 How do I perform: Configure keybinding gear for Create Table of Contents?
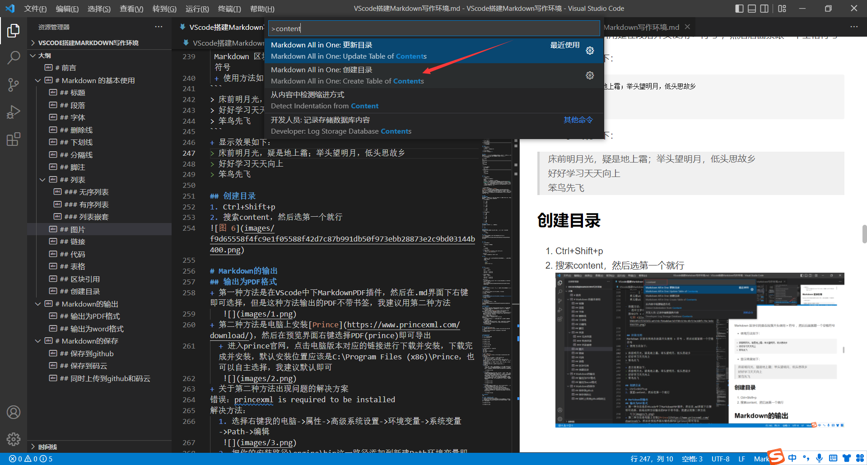[590, 75]
